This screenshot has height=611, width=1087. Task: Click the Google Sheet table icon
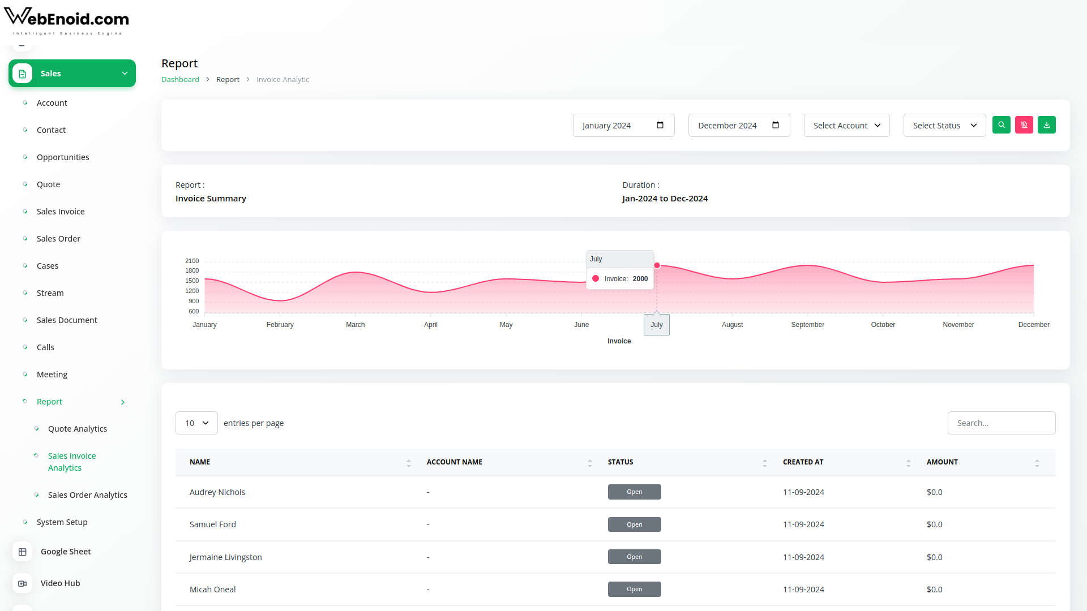click(x=23, y=552)
